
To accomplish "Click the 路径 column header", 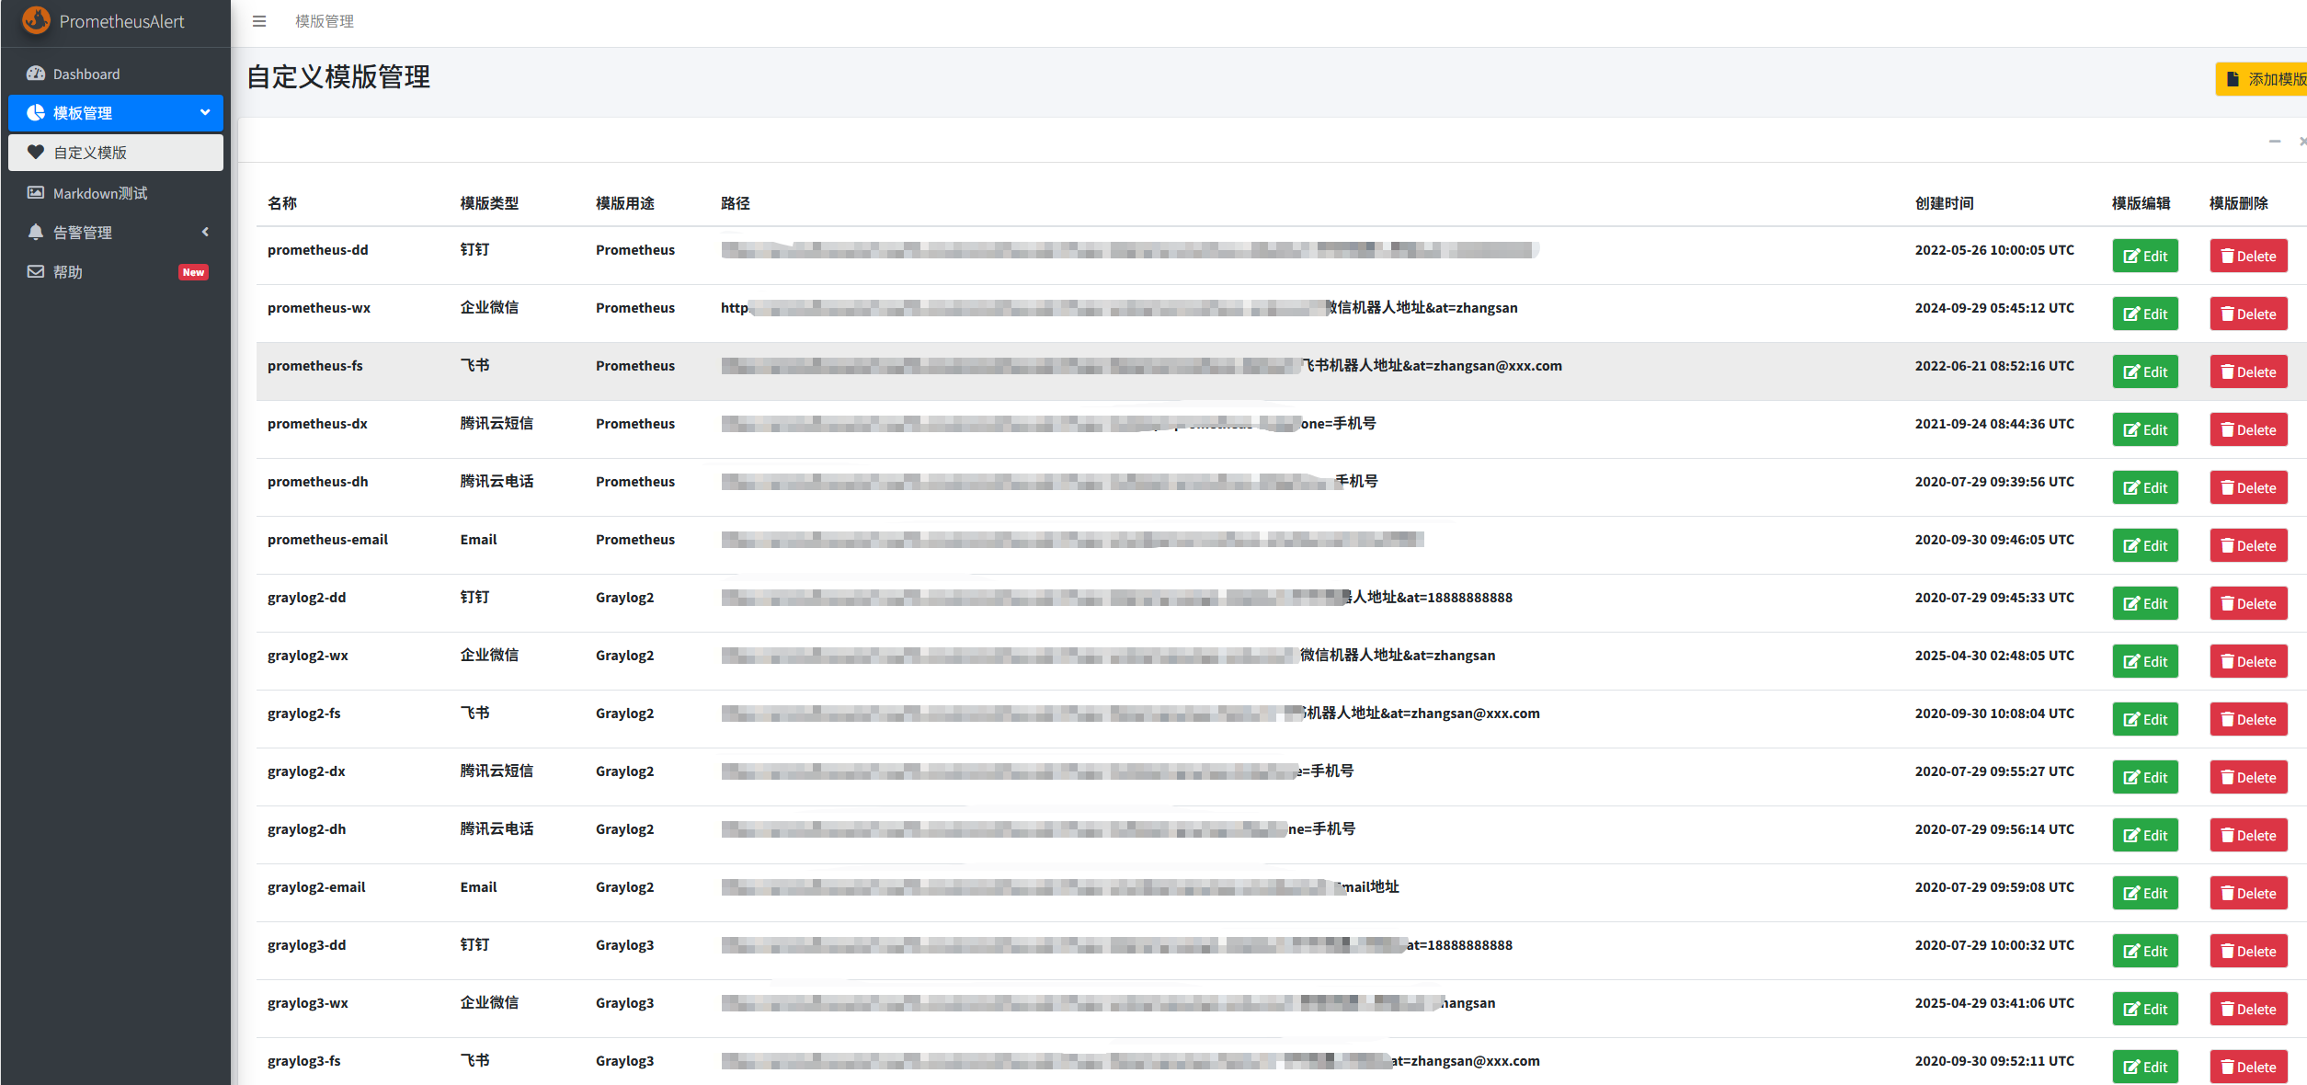I will (x=736, y=203).
